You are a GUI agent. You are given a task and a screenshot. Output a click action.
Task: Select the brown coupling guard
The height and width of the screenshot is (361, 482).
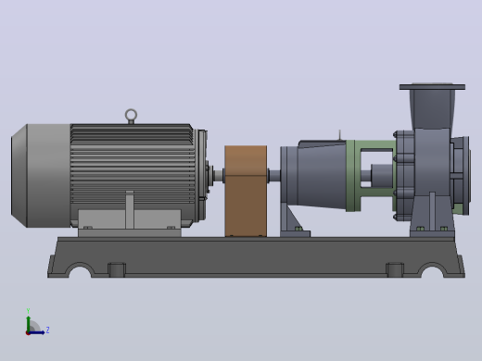[246, 191]
